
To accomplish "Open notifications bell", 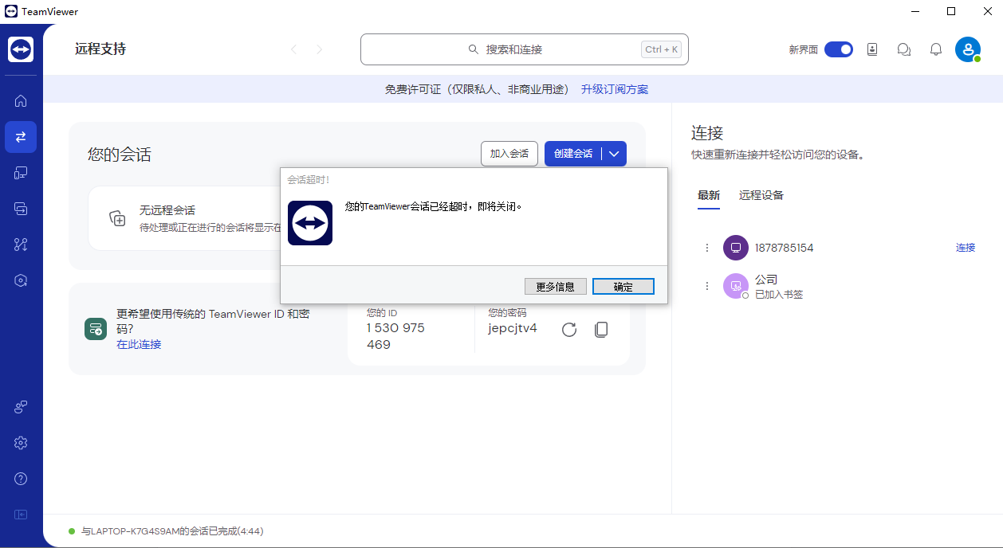I will click(x=936, y=49).
